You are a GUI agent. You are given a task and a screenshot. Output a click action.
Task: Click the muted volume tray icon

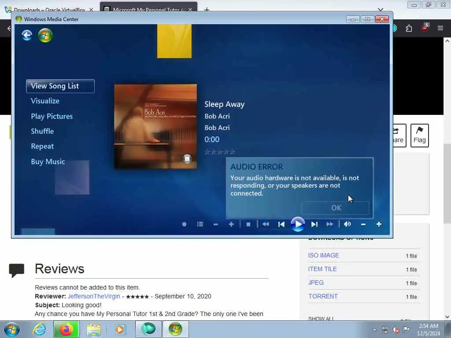pyautogui.click(x=396, y=330)
